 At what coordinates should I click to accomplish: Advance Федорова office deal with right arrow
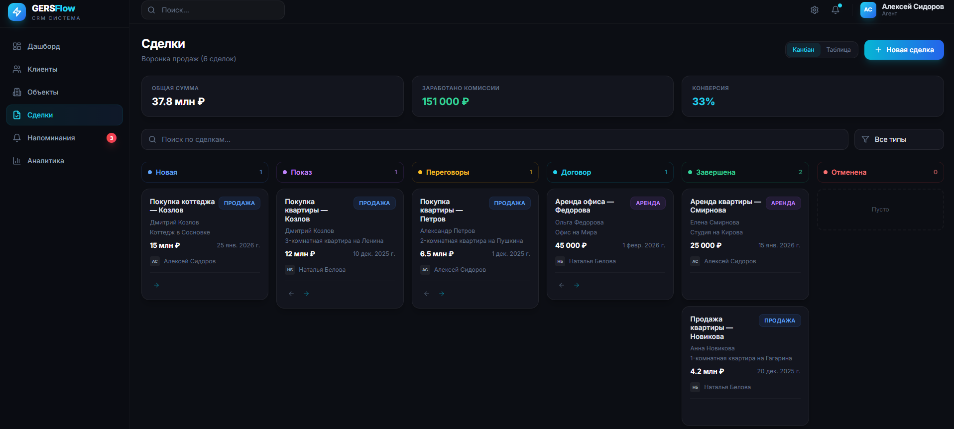pyautogui.click(x=577, y=285)
